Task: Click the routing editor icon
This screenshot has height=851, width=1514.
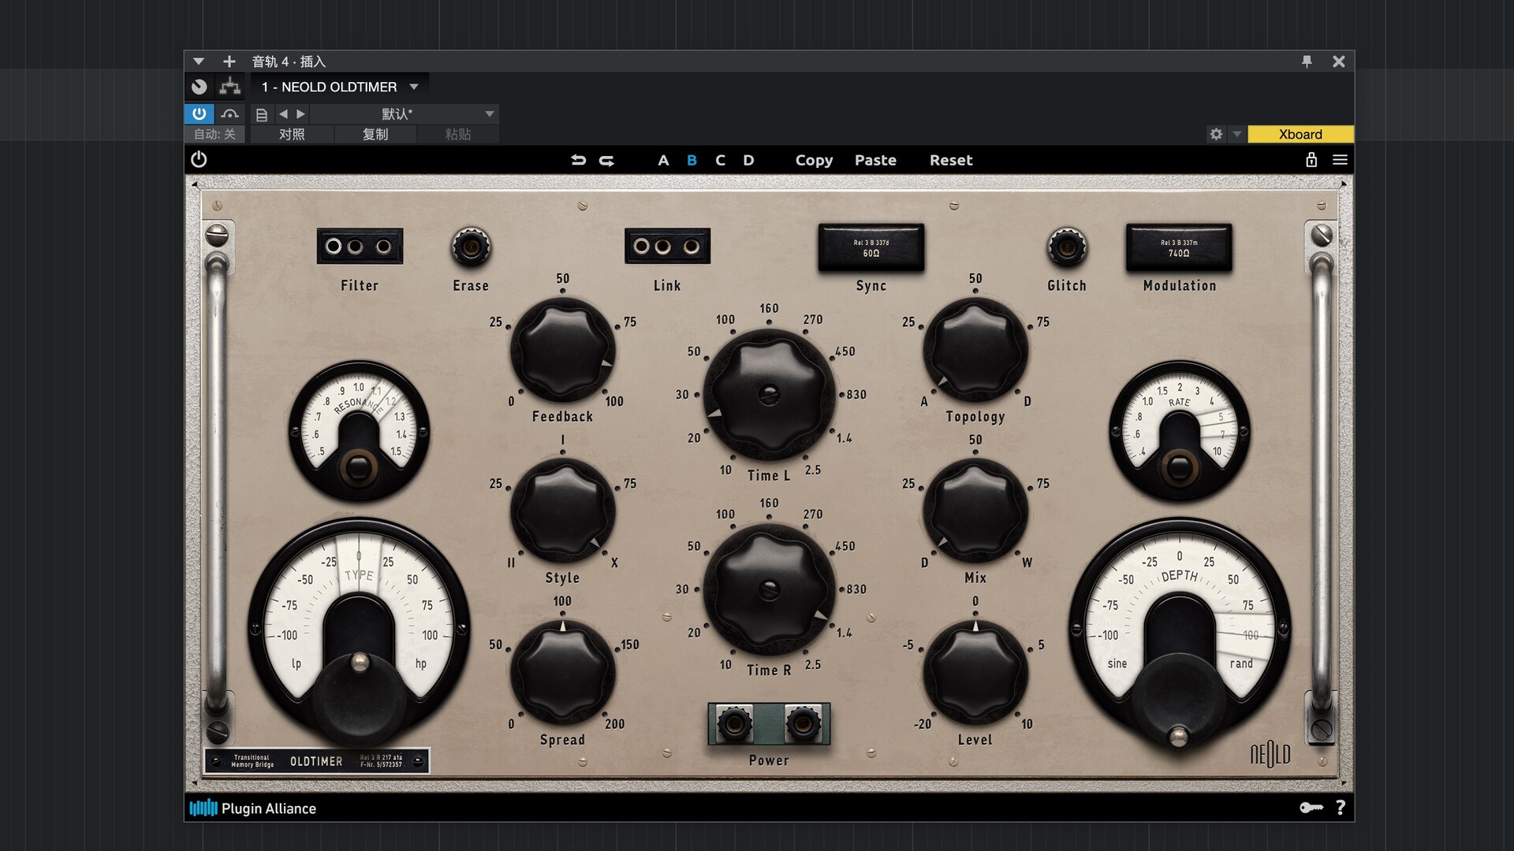Action: pyautogui.click(x=230, y=87)
